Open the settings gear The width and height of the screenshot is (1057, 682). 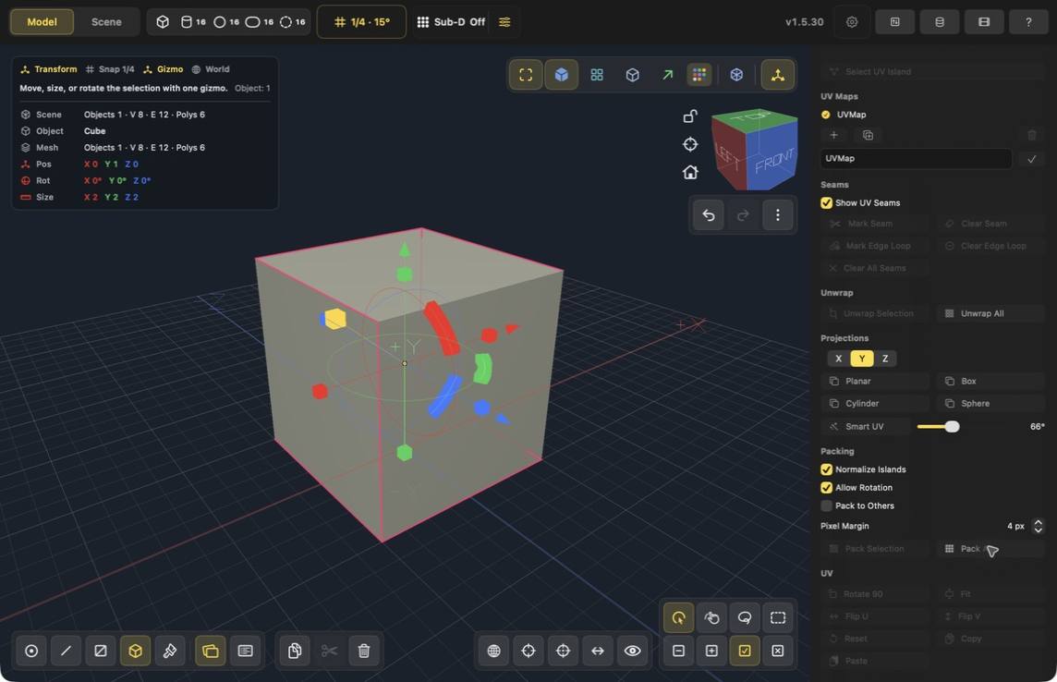(x=851, y=21)
